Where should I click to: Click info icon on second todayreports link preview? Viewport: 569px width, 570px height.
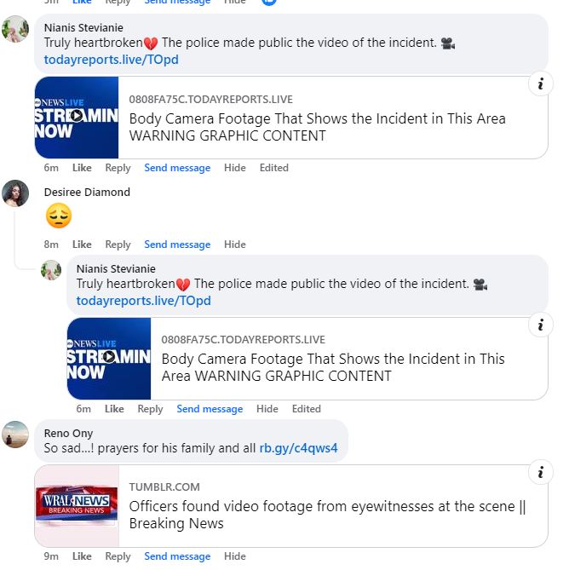(x=540, y=325)
